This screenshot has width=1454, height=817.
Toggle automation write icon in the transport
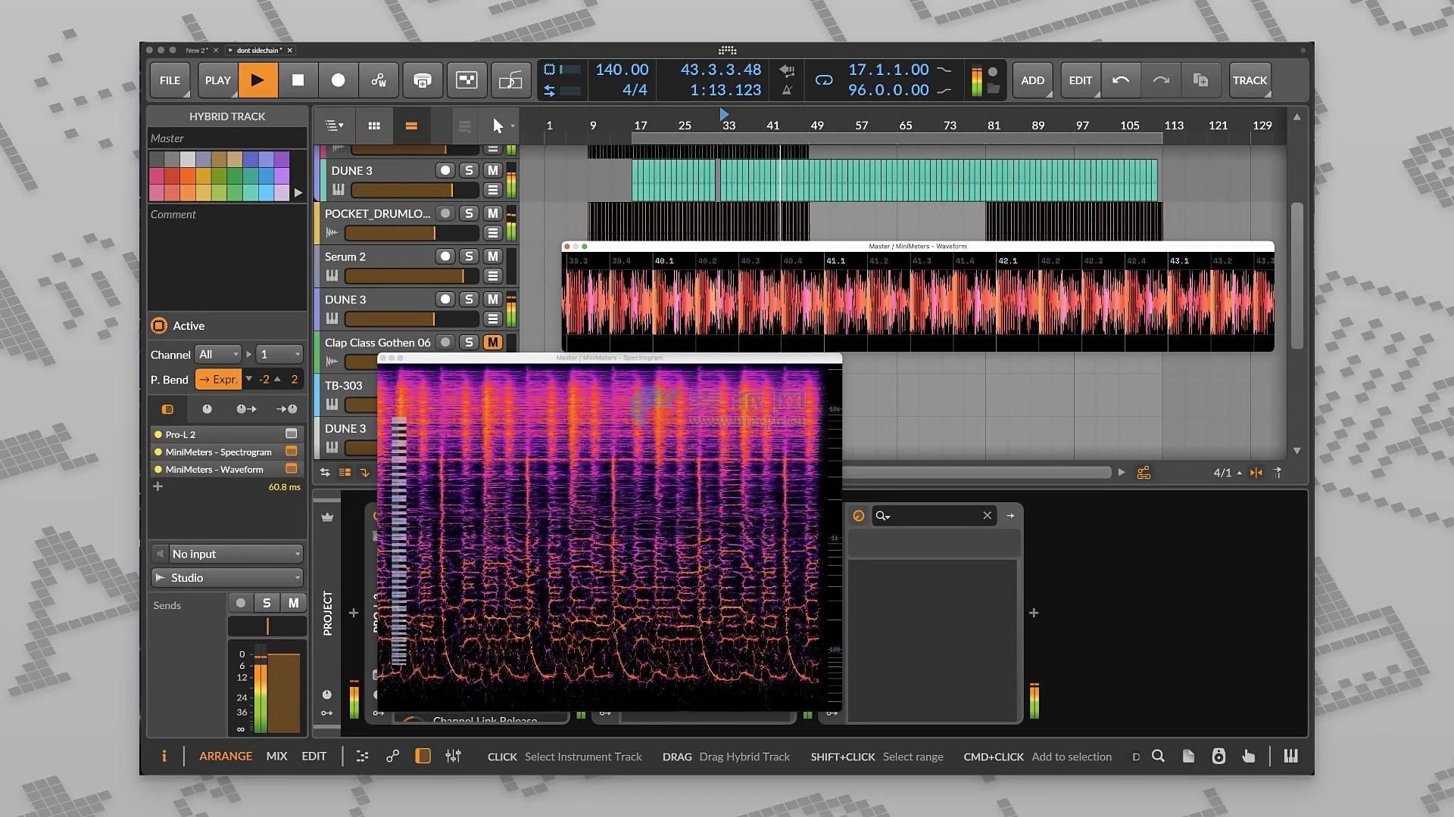[x=379, y=80]
